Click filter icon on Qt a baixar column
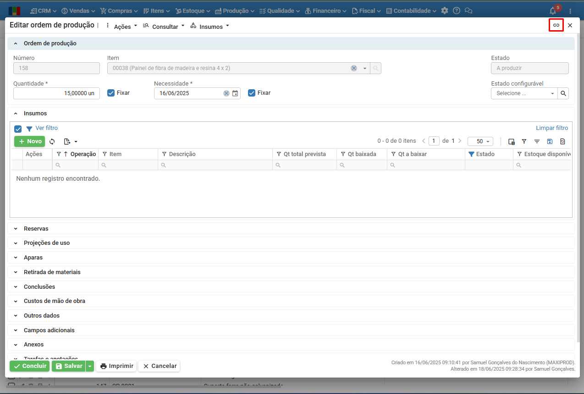Screen dimensions: 584x394 point(393,154)
